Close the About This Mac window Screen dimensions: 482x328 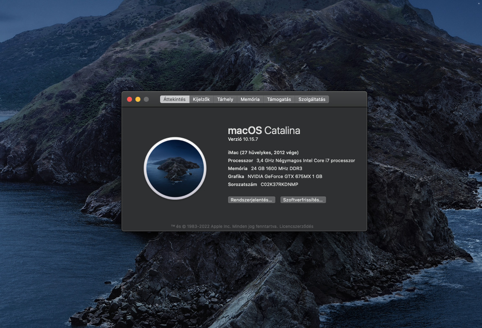(x=130, y=99)
